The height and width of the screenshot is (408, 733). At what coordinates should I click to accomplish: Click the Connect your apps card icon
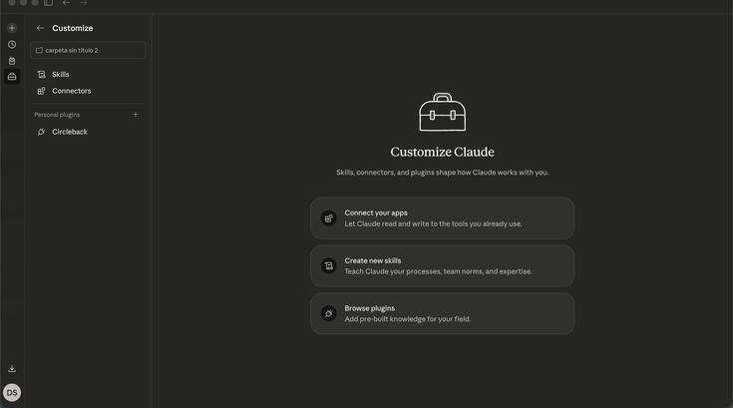click(x=329, y=218)
